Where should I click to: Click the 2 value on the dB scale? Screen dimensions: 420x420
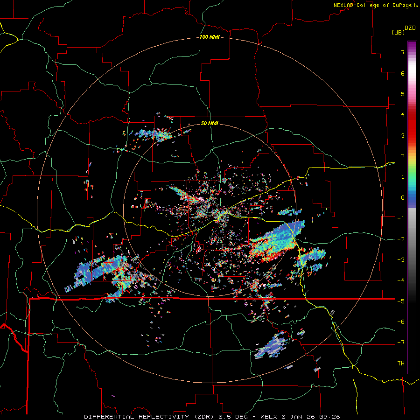(403, 156)
